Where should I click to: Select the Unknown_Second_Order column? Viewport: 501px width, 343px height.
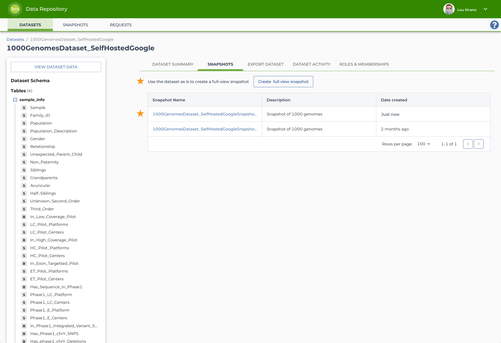(x=55, y=201)
